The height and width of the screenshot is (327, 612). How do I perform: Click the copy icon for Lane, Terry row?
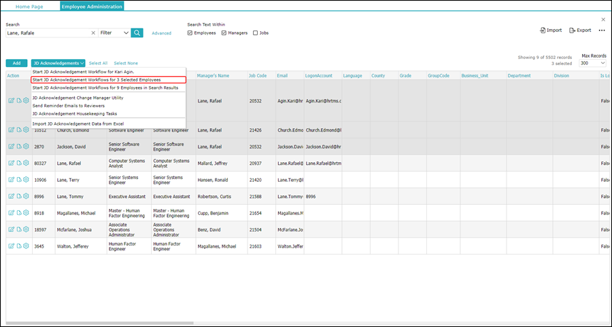pyautogui.click(x=18, y=180)
